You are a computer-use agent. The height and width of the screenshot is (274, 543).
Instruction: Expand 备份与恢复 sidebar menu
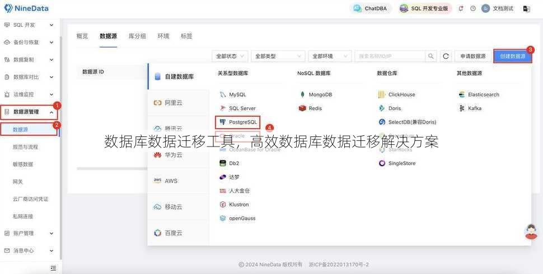(29, 42)
